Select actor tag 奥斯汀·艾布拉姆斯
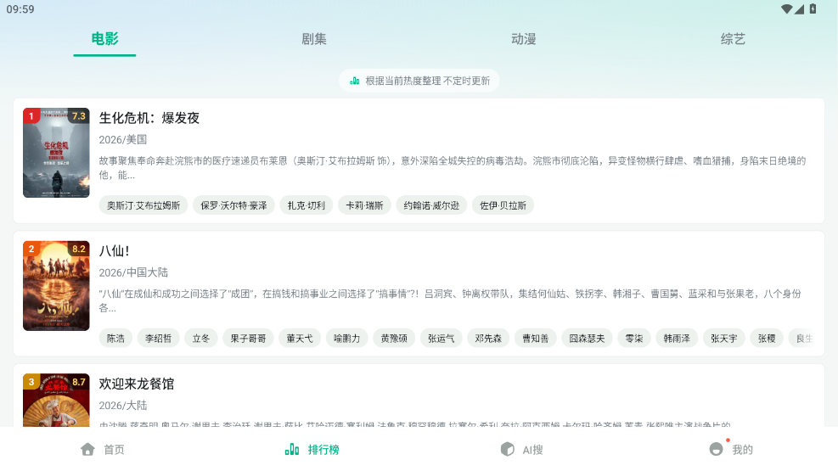 click(x=143, y=205)
